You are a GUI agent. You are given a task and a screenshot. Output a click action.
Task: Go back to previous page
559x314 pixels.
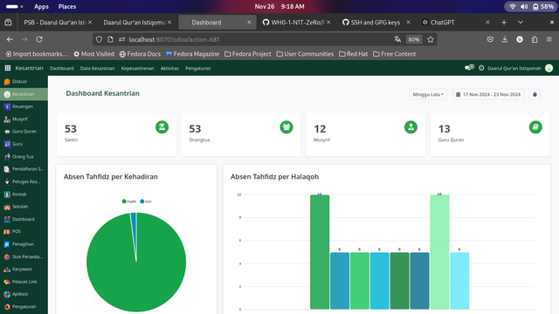point(10,39)
